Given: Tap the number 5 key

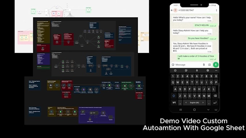Looking at the screenshot, I should click(192, 76).
